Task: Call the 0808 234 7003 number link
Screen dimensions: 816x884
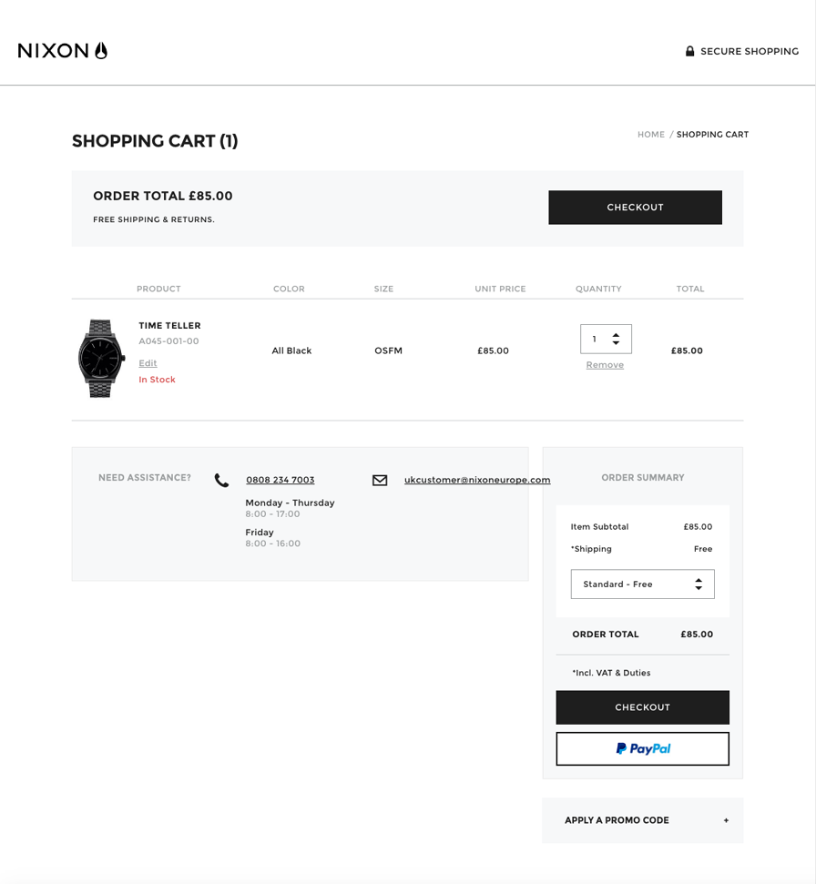Action: [x=280, y=480]
